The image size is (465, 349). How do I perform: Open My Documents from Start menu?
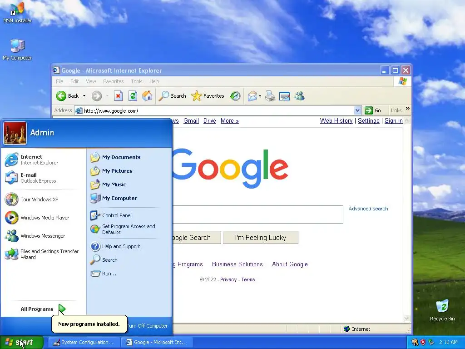pyautogui.click(x=129, y=157)
